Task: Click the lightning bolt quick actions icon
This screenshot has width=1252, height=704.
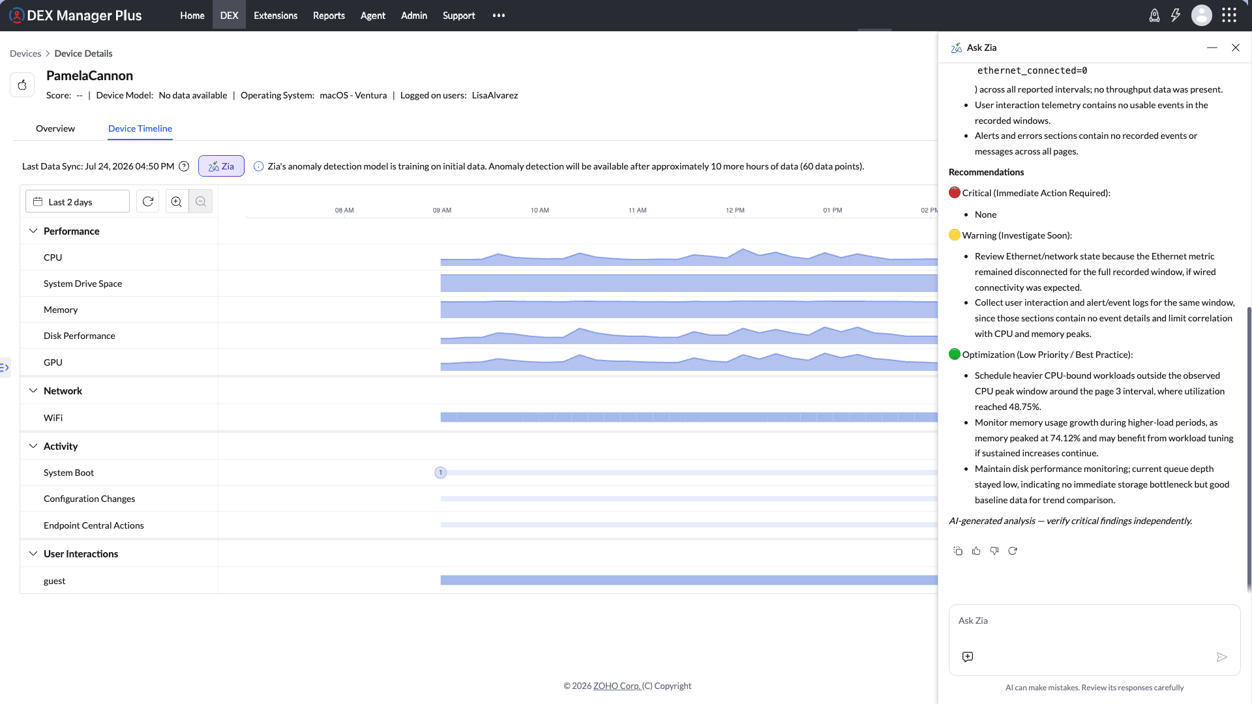Action: [x=1176, y=16]
